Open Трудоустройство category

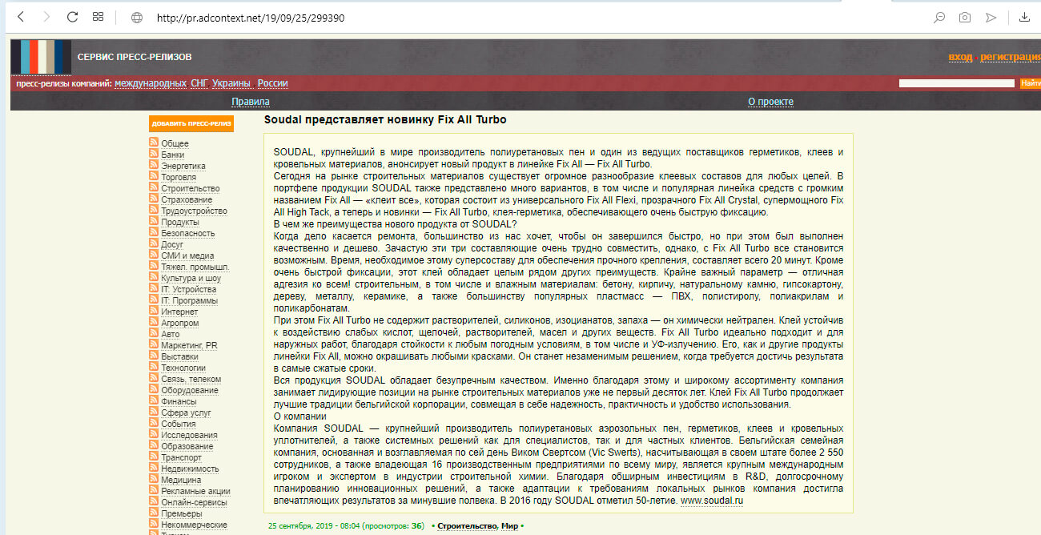(194, 211)
